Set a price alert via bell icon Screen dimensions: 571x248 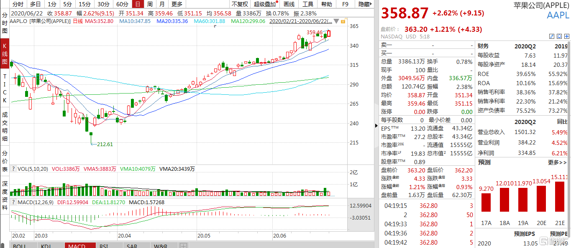559,36
